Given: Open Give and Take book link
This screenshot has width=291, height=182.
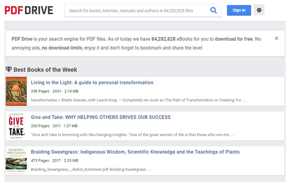Looking at the screenshot, I should tap(101, 117).
